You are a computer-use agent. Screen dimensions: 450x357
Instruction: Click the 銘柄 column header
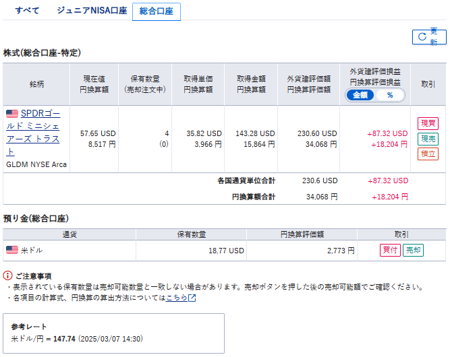click(x=36, y=84)
